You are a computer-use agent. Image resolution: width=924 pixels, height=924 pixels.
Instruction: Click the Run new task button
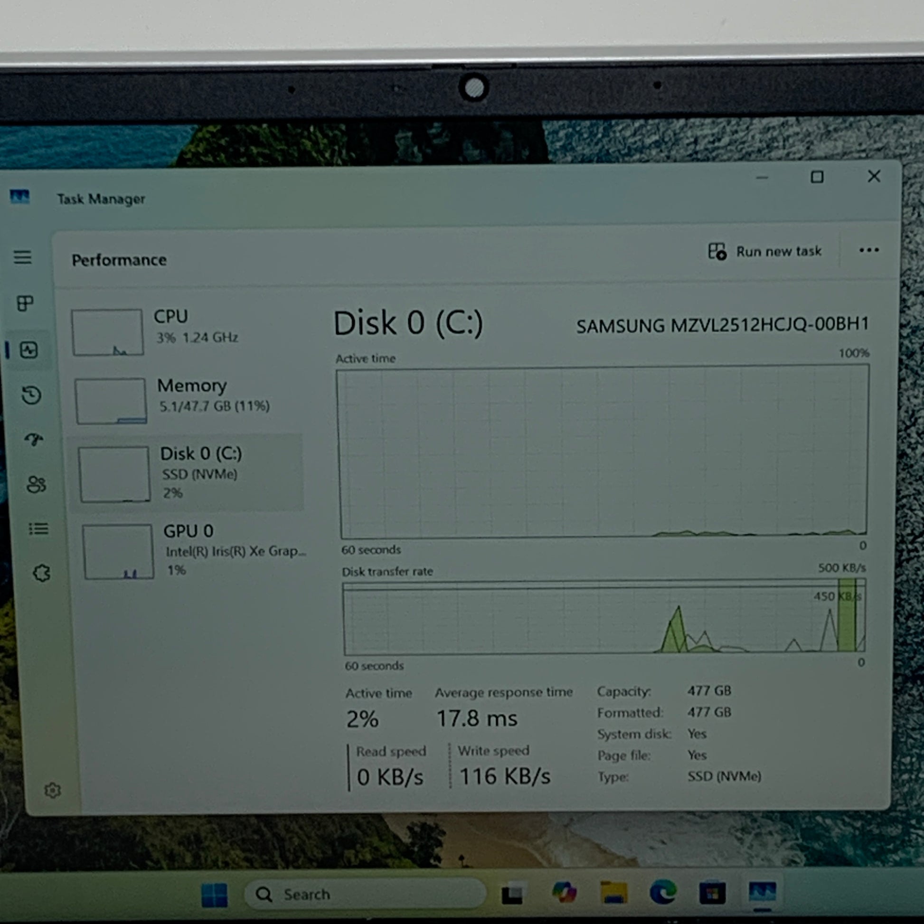coord(765,251)
